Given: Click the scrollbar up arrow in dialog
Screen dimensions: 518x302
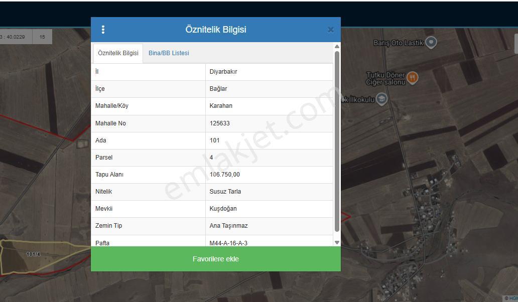Looking at the screenshot, I should (x=337, y=47).
